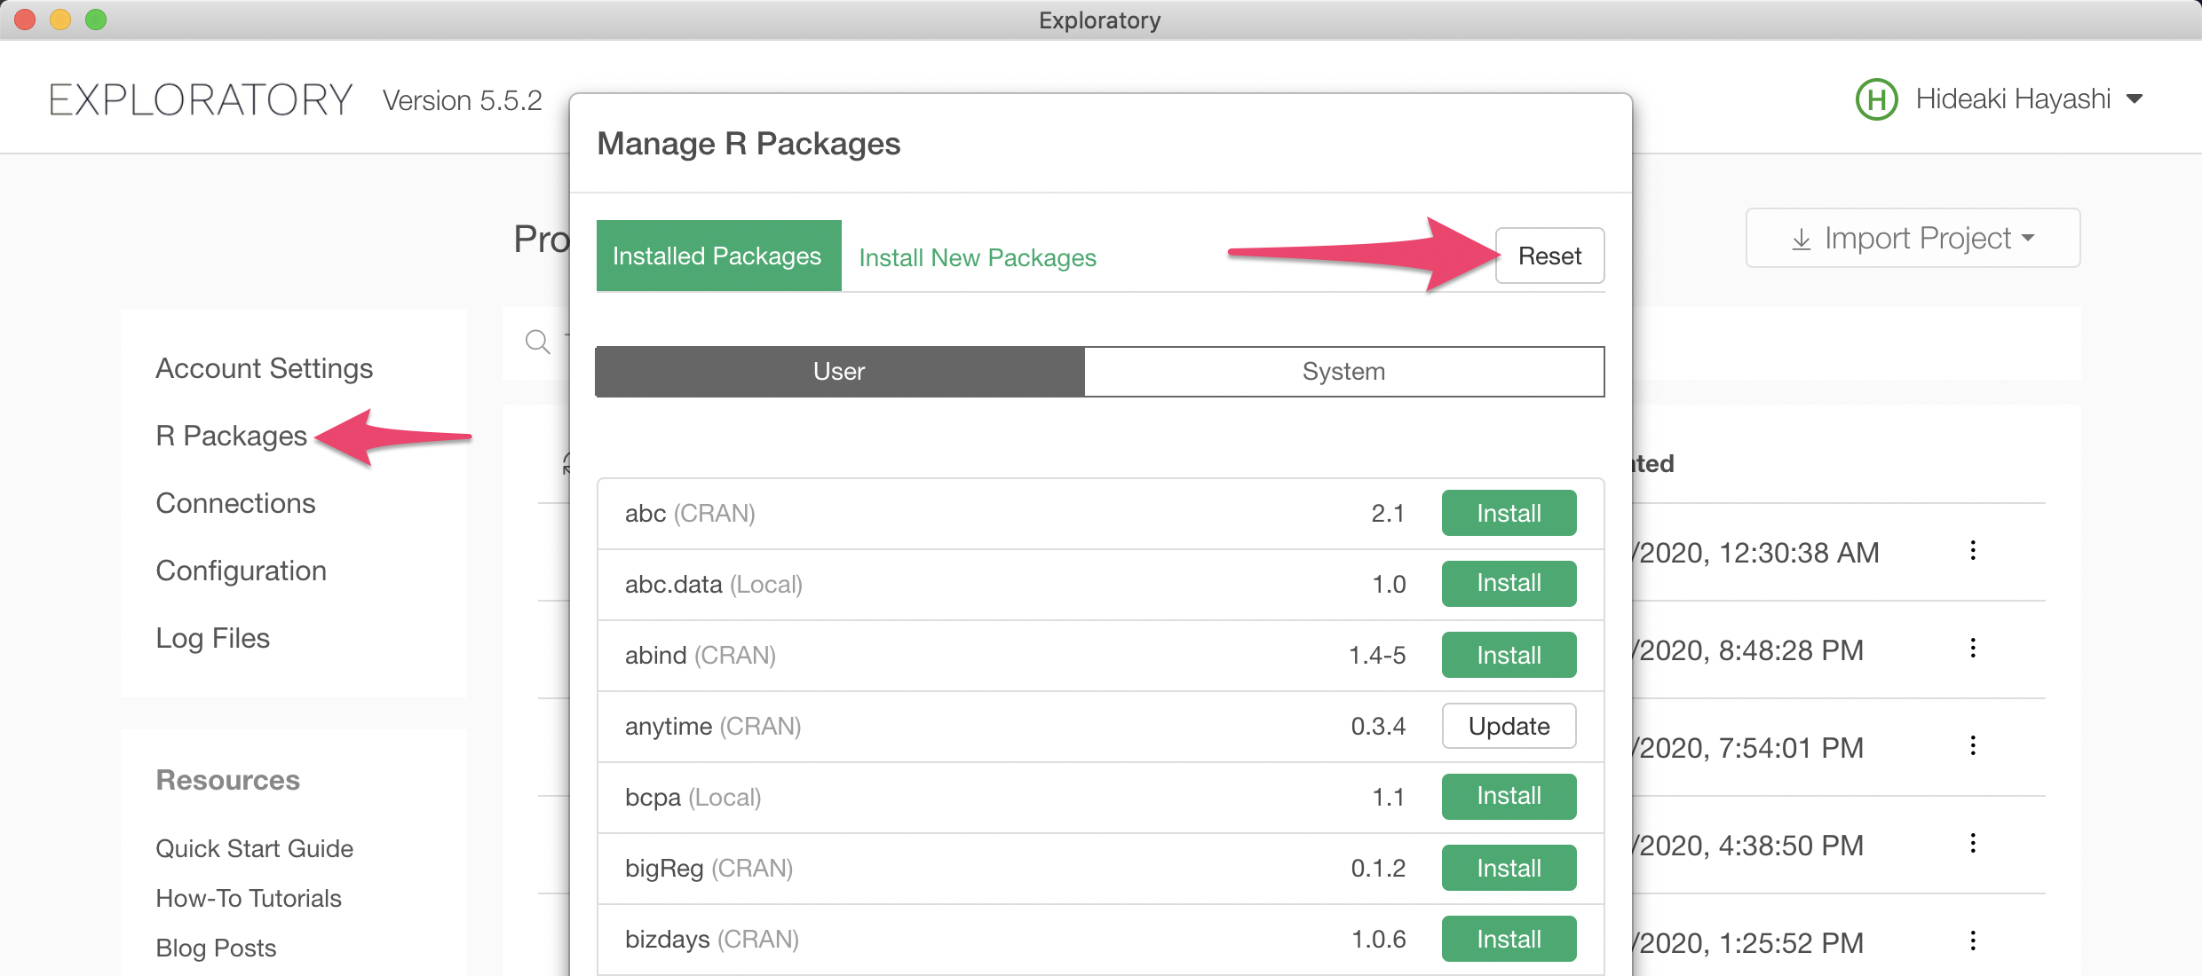This screenshot has width=2202, height=976.
Task: Select the System packages toggle
Action: (1343, 371)
